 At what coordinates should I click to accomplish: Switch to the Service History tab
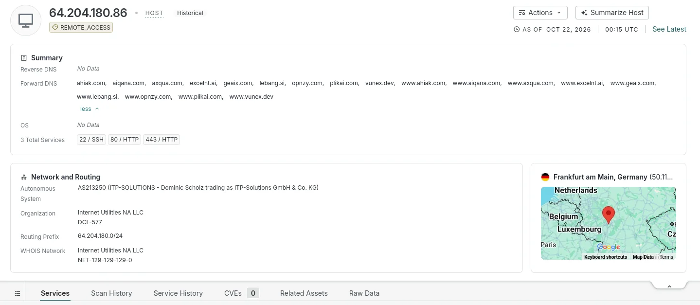click(178, 293)
